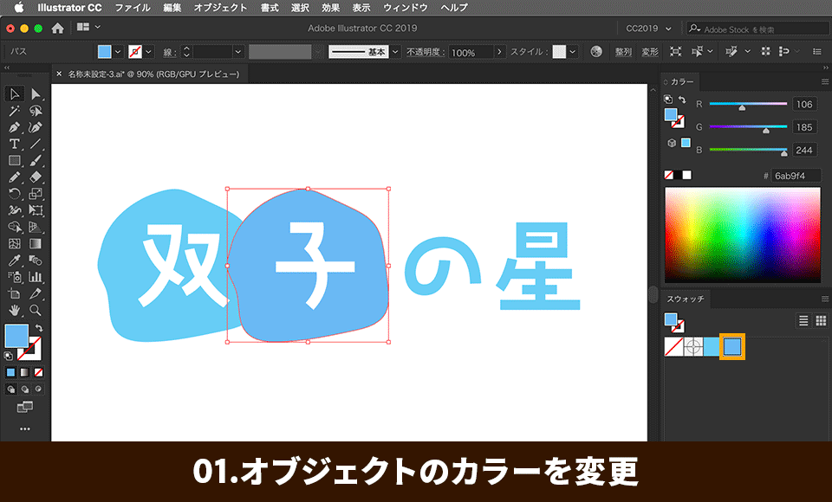
Task: Enable Draw Inside mode
Action: (x=38, y=389)
